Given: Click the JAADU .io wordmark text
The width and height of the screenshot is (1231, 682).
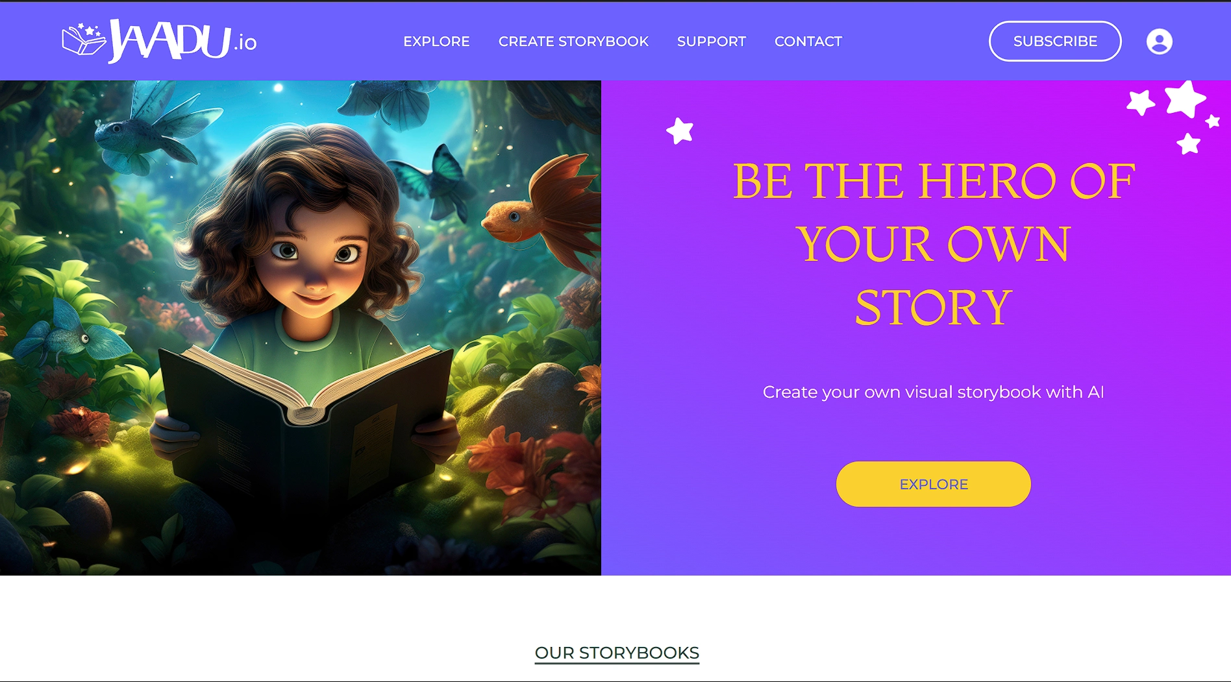Looking at the screenshot, I should coord(183,41).
